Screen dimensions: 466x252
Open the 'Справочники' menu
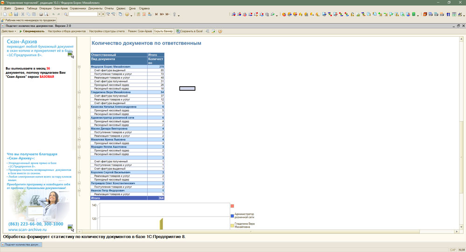(x=78, y=8)
